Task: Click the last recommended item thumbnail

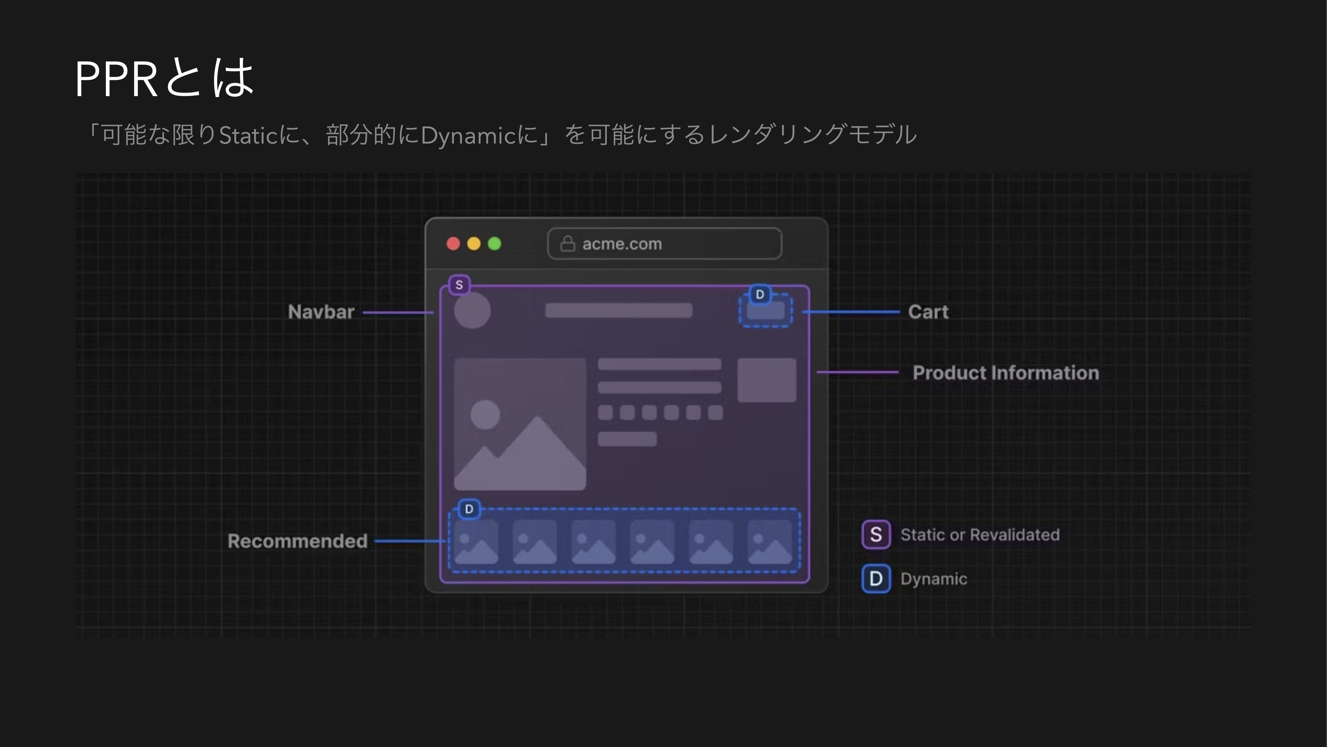Action: pyautogui.click(x=770, y=542)
